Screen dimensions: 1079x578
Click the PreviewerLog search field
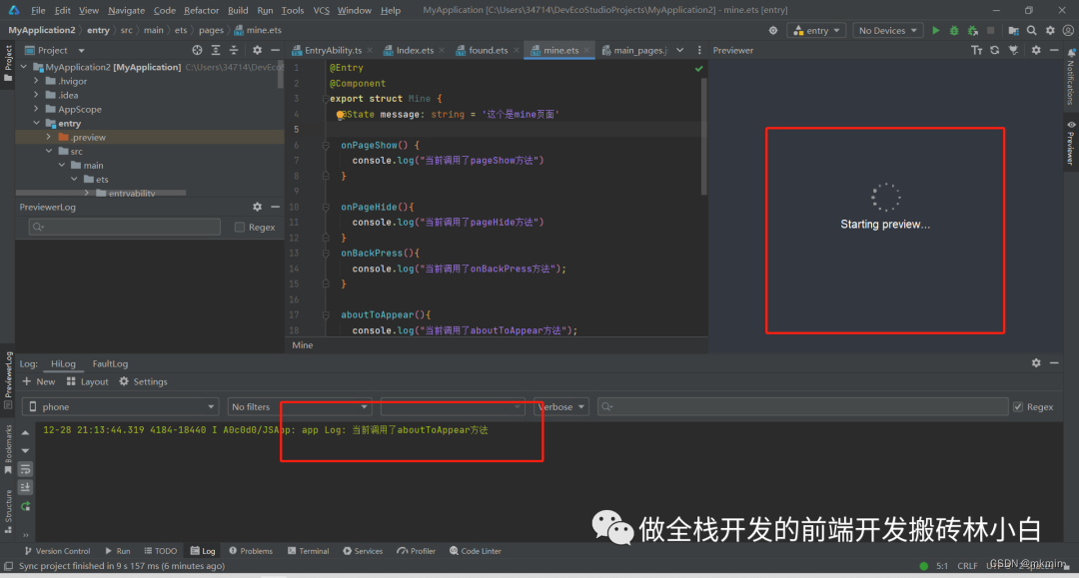tap(125, 227)
